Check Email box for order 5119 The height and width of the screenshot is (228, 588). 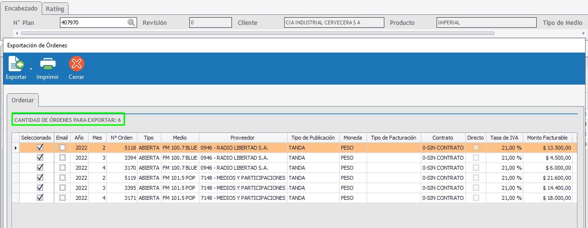(x=62, y=178)
